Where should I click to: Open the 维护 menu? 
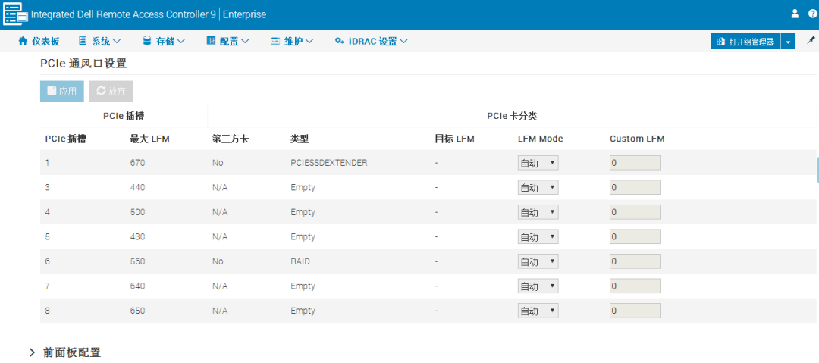[292, 41]
